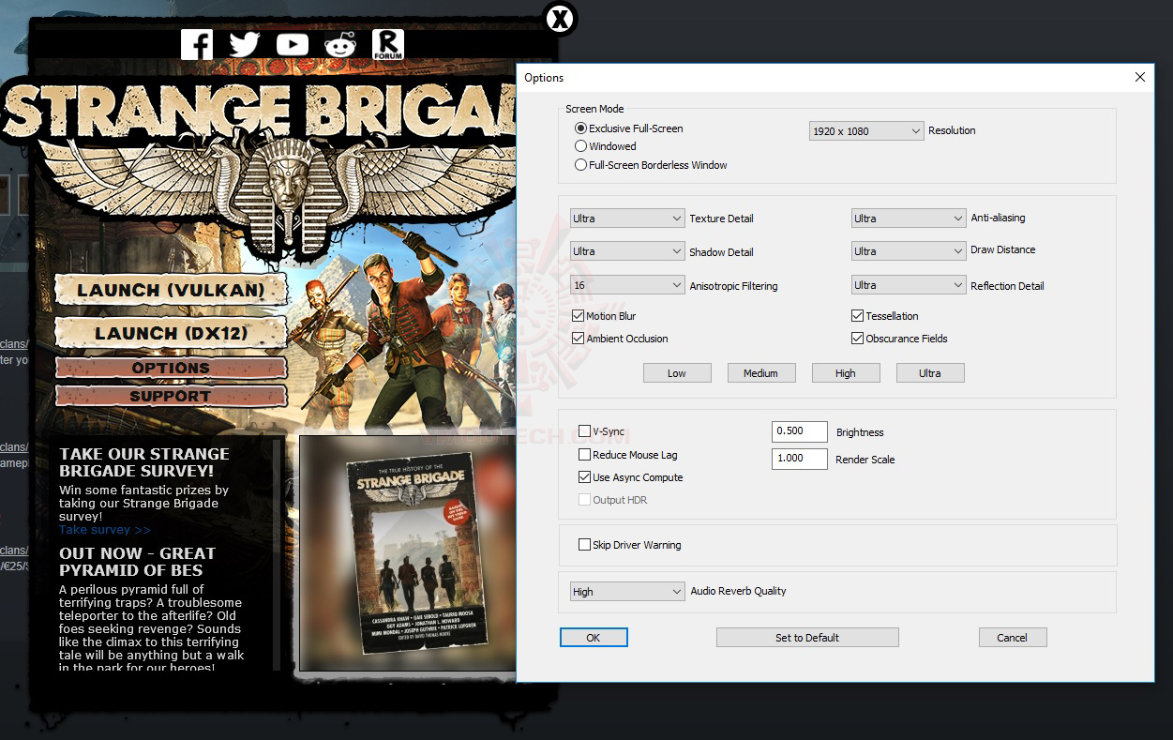Open the Texture Detail dropdown
This screenshot has height=740, width=1173.
click(627, 219)
